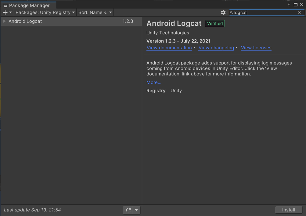Open the window's three-dot options menu
The image size is (306, 216).
point(289,5)
